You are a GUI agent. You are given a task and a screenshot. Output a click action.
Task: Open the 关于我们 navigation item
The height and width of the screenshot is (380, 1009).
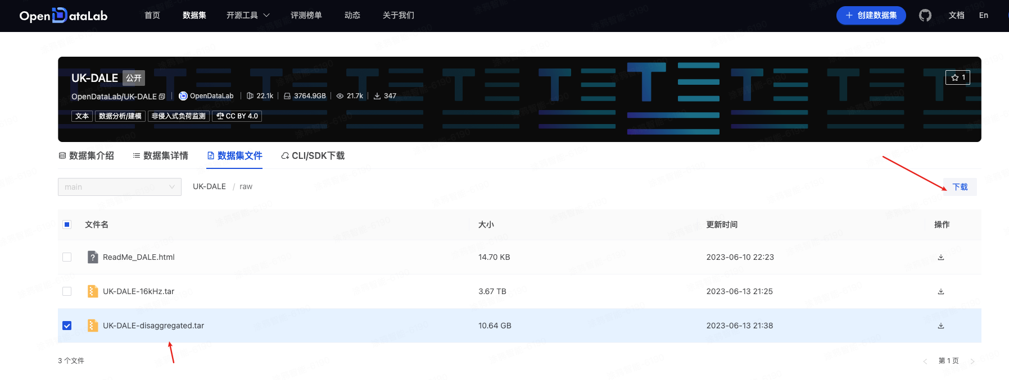click(399, 15)
